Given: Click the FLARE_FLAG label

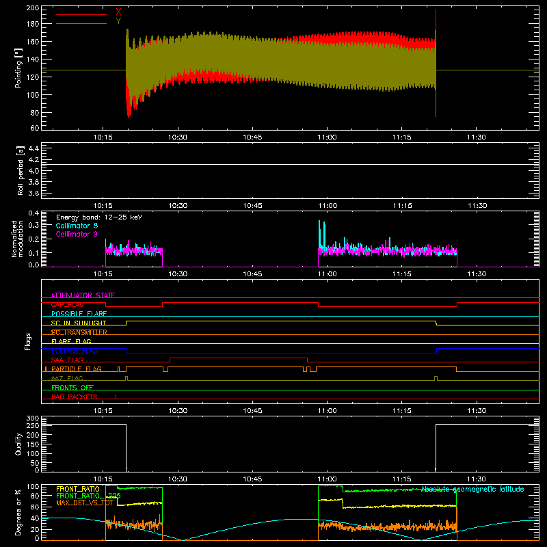Looking at the screenshot, I should [71, 341].
